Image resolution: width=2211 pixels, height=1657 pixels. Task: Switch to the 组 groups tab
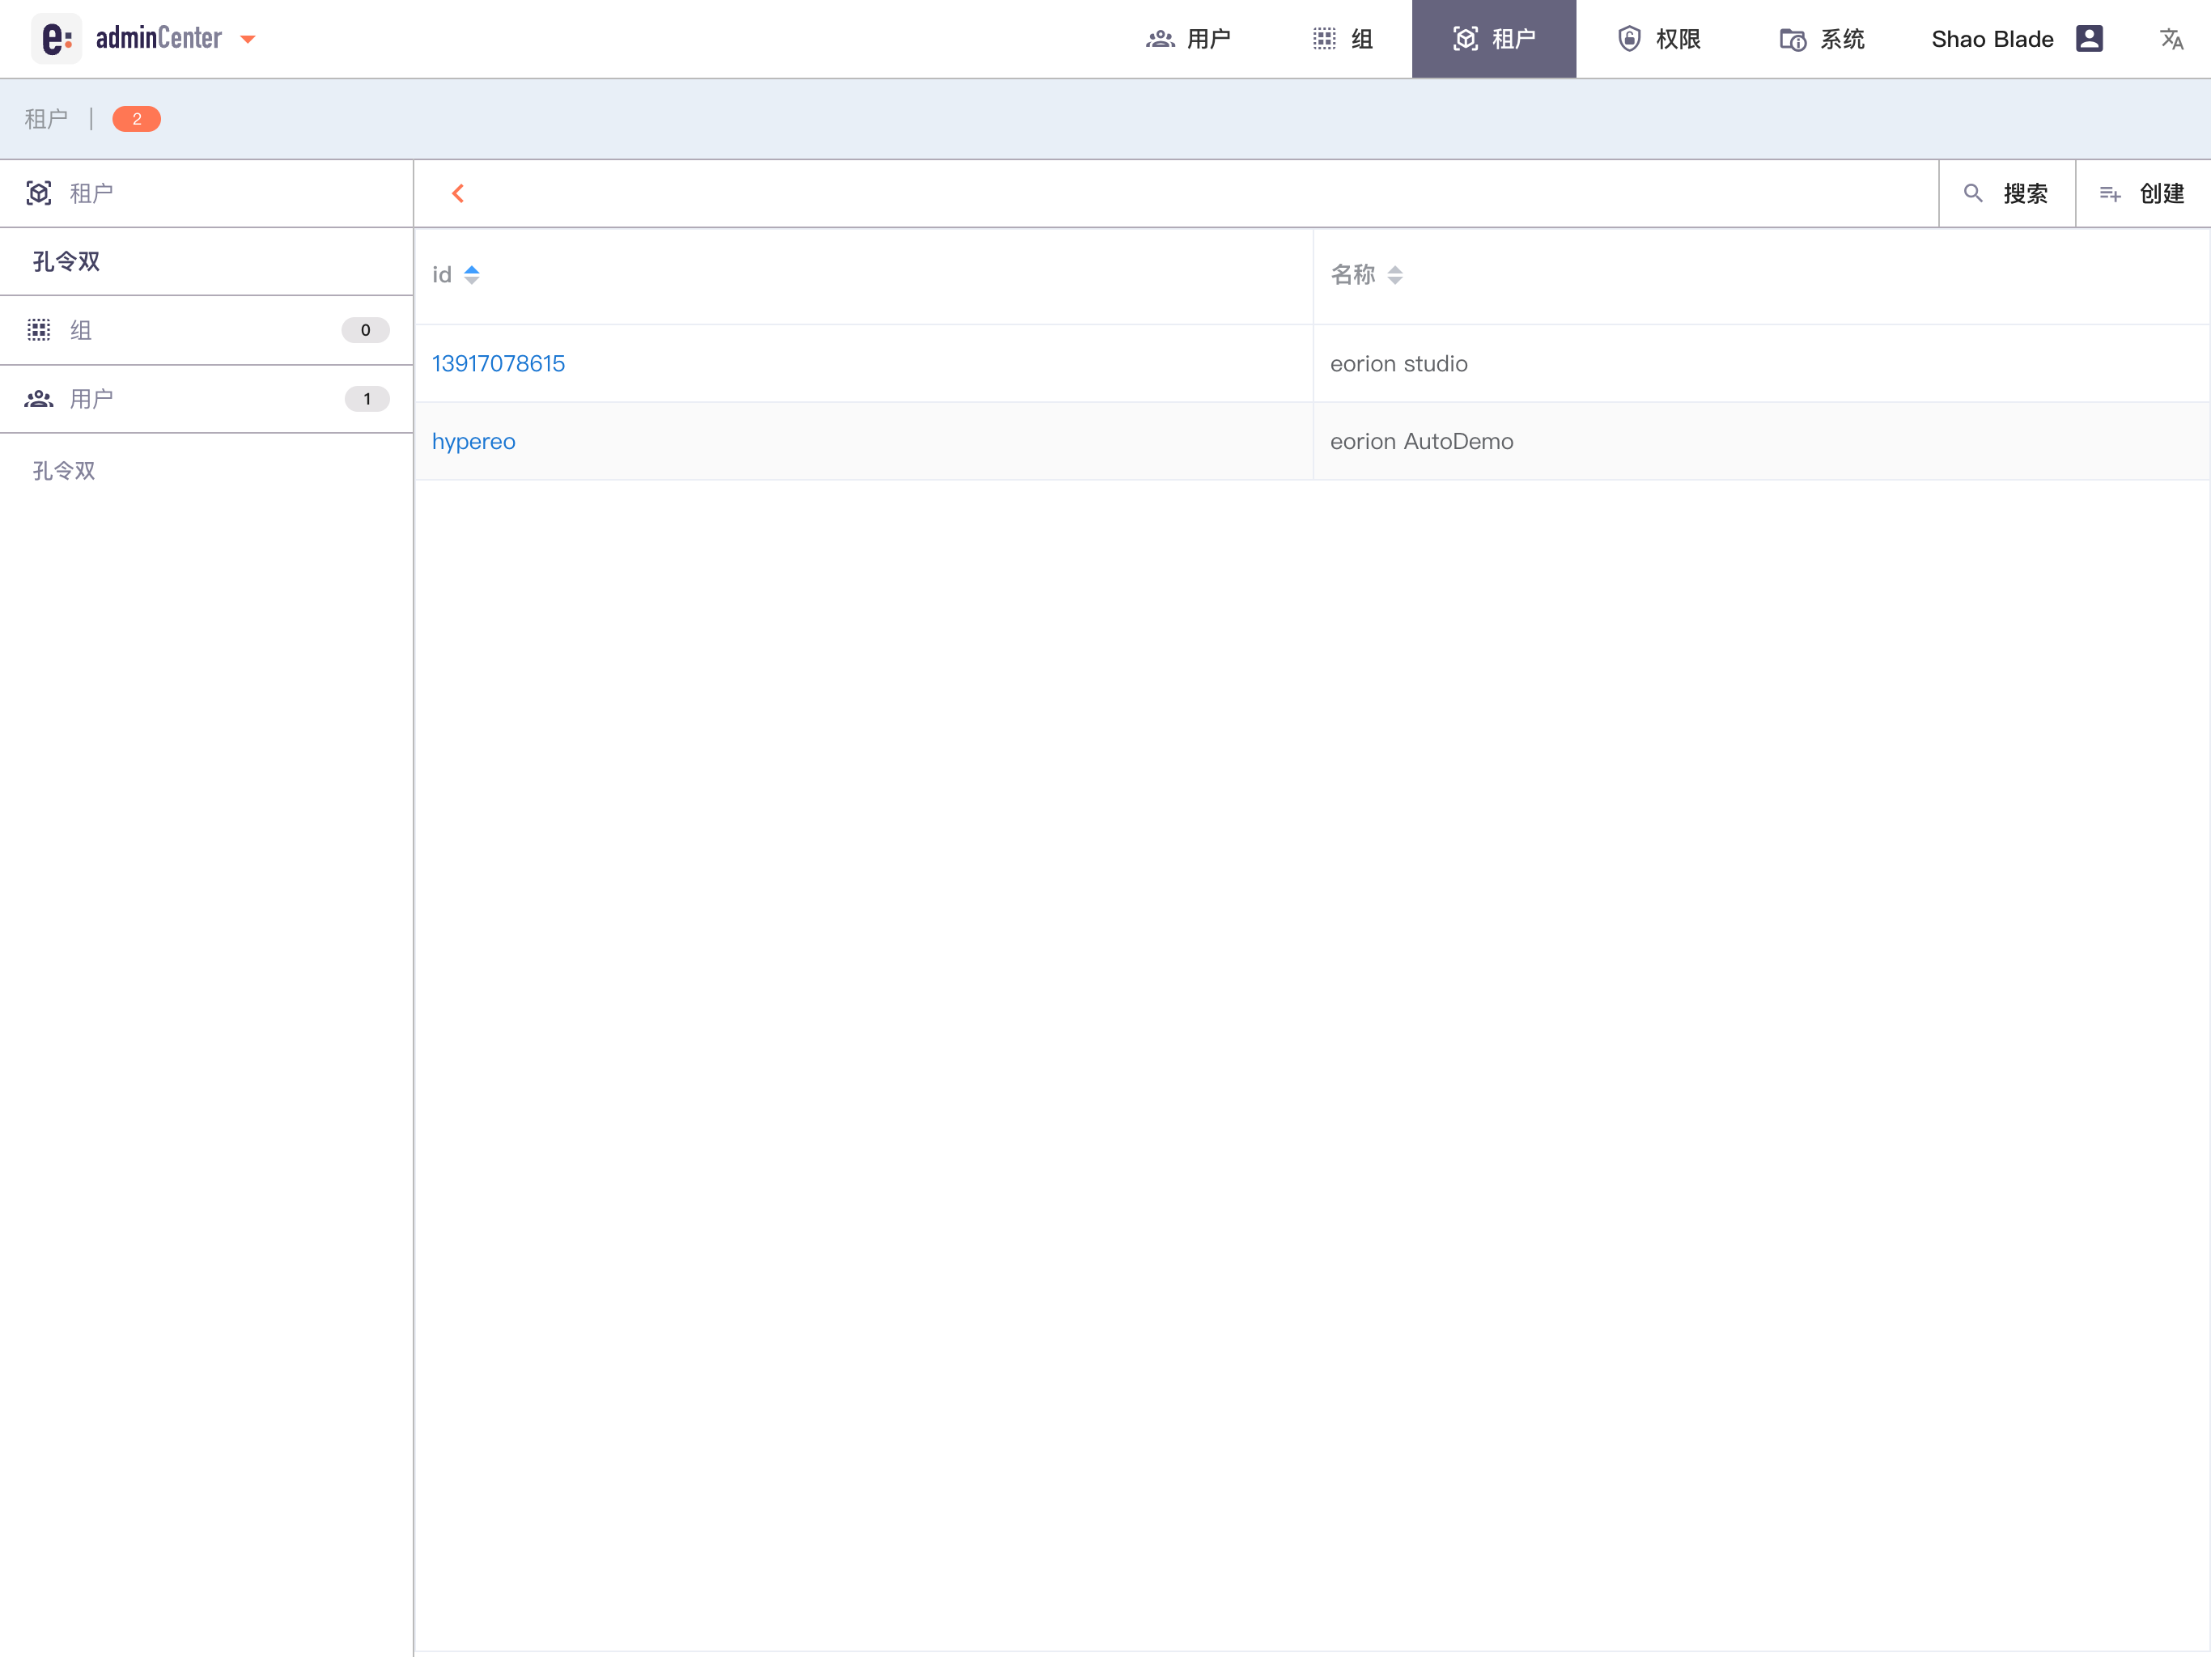click(1343, 39)
